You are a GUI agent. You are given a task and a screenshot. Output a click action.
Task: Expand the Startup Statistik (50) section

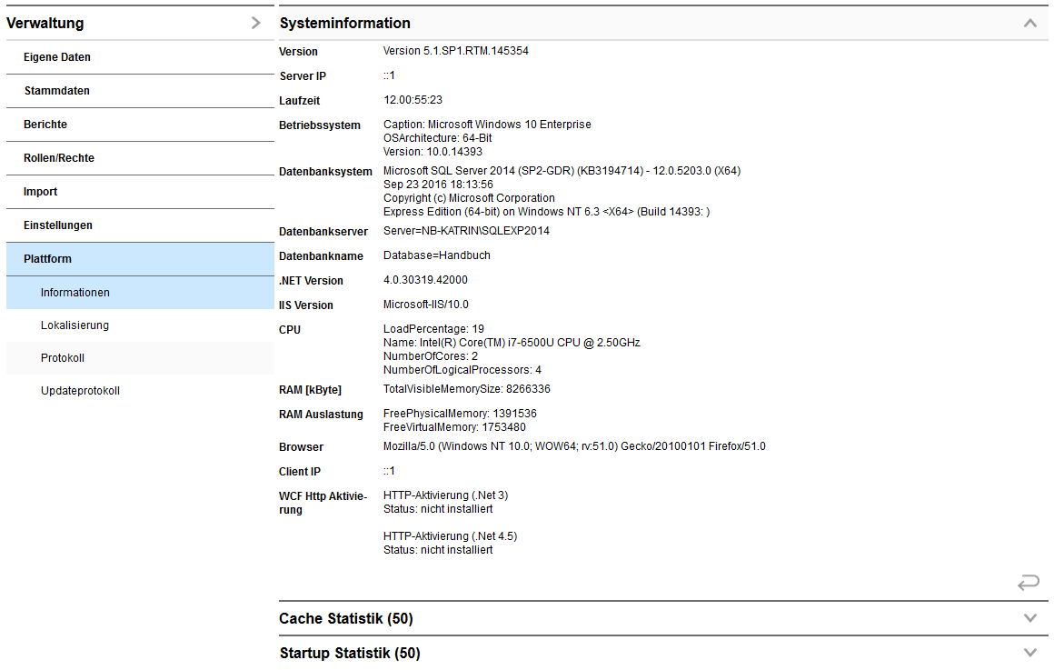[1029, 652]
